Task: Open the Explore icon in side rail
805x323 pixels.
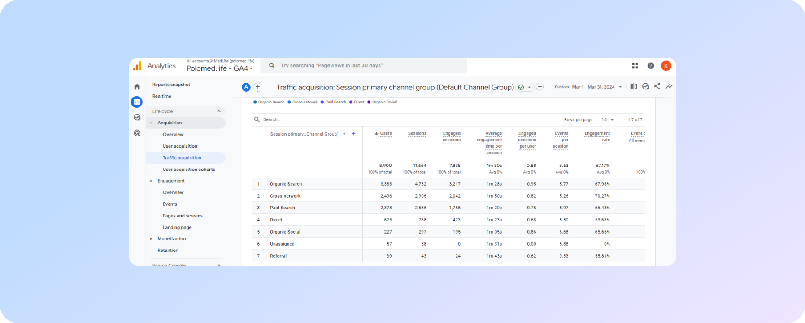Action: tap(137, 118)
